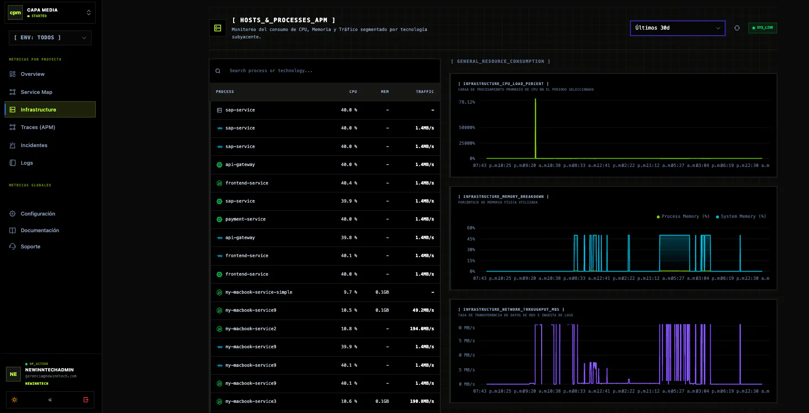Click Node.js icon of my-macbook-service2 row
Screen dimensions: 809x413
click(x=220, y=329)
